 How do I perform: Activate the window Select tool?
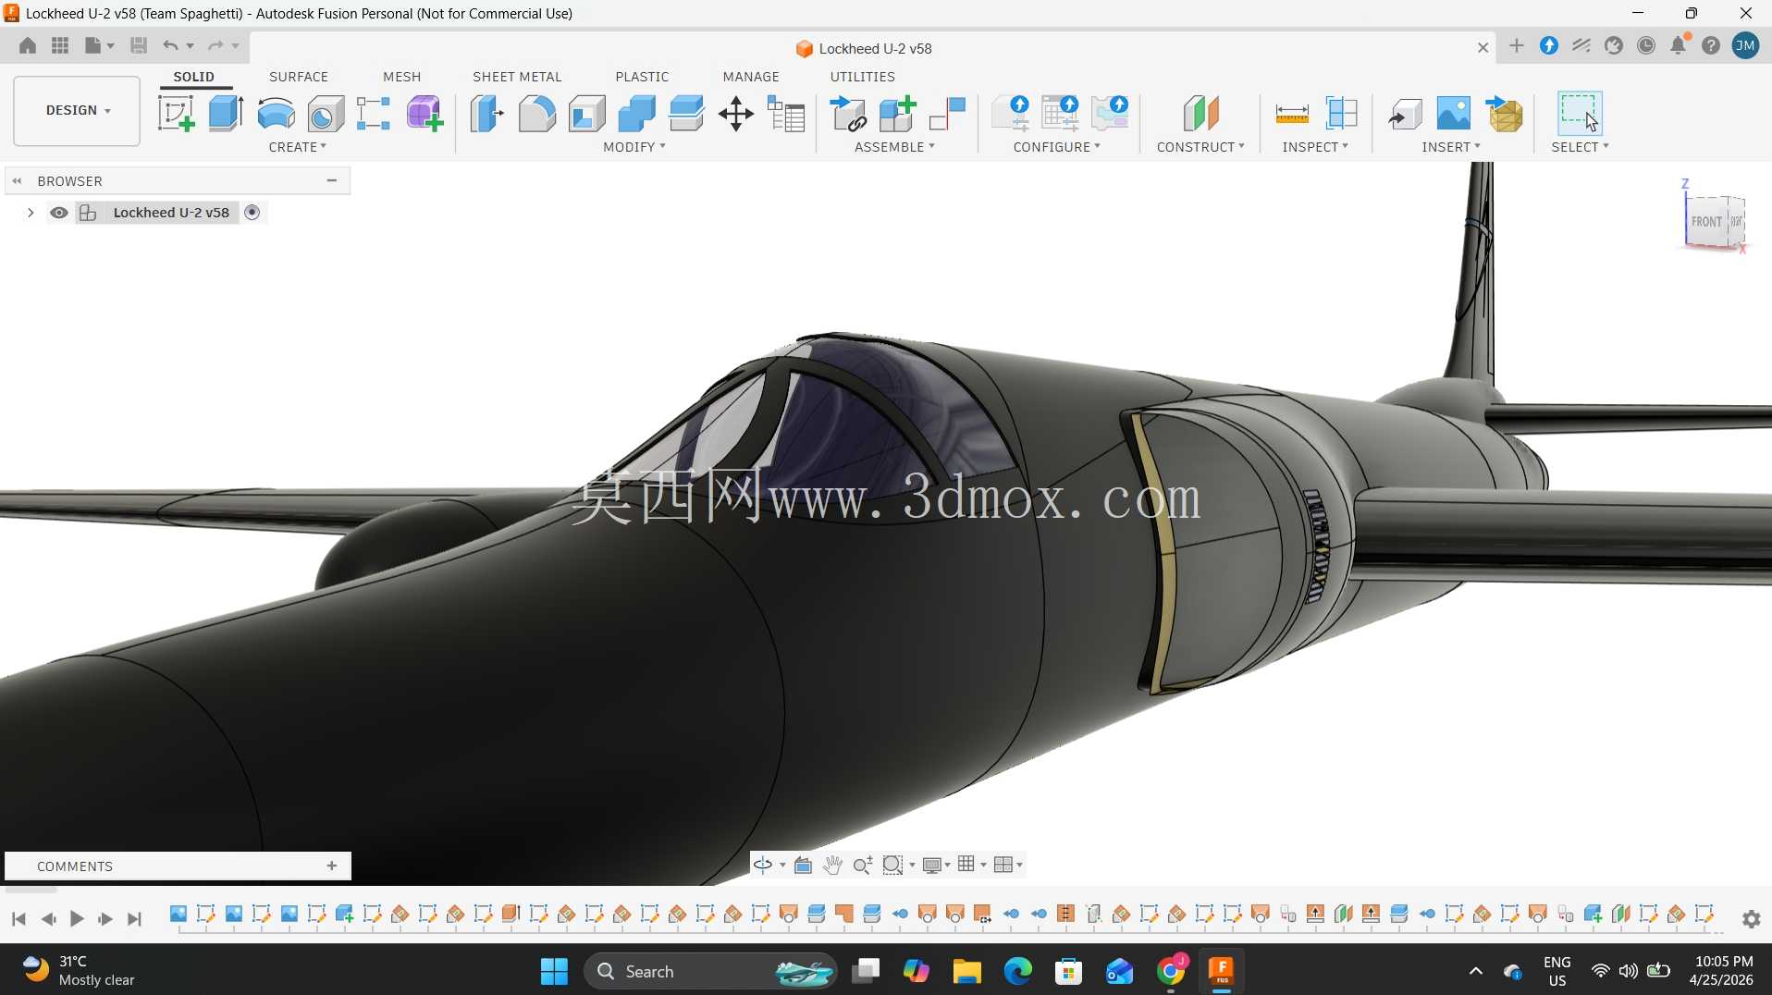[x=1580, y=114]
